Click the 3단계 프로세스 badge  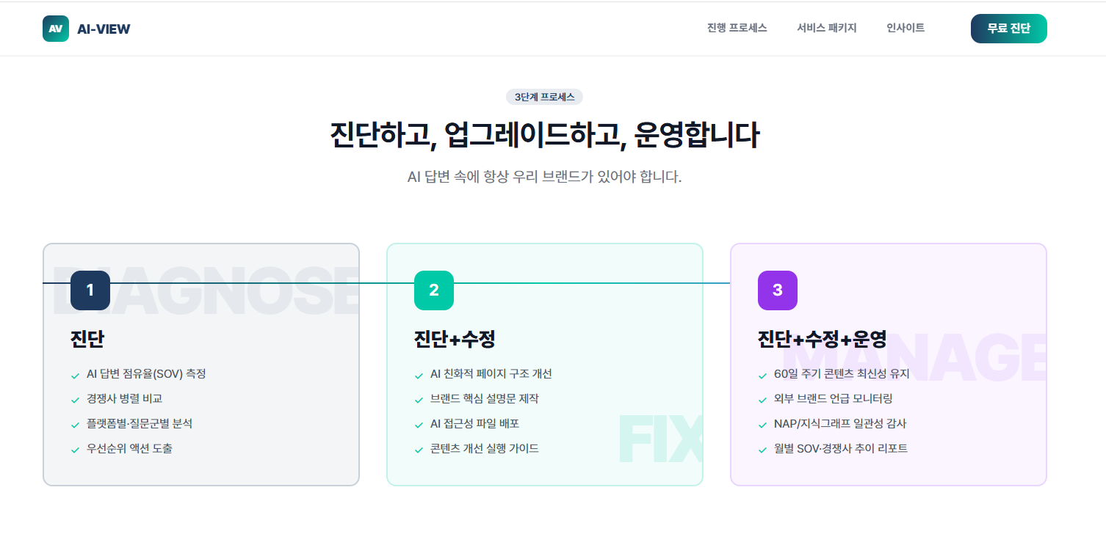[544, 97]
